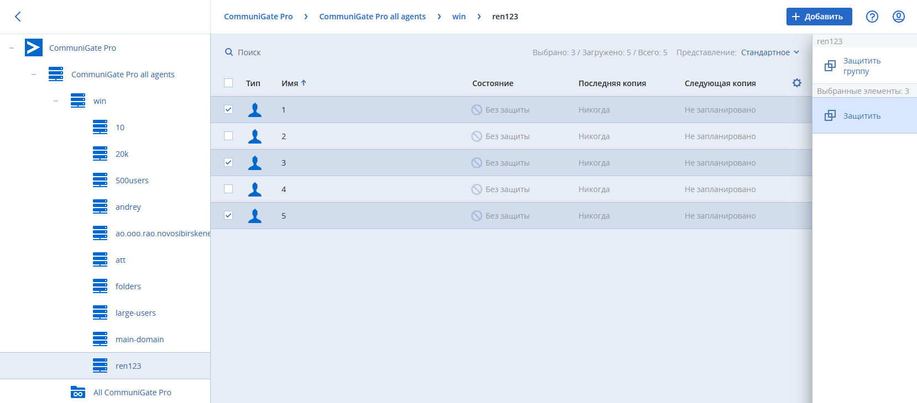Image resolution: width=917 pixels, height=403 pixels.
Task: Open the win breadcrumb link
Action: [x=459, y=17]
